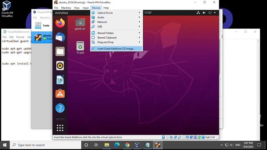Click Activities in Ubuntu top bar
Viewport: 267px width, 150px height.
click(x=61, y=13)
